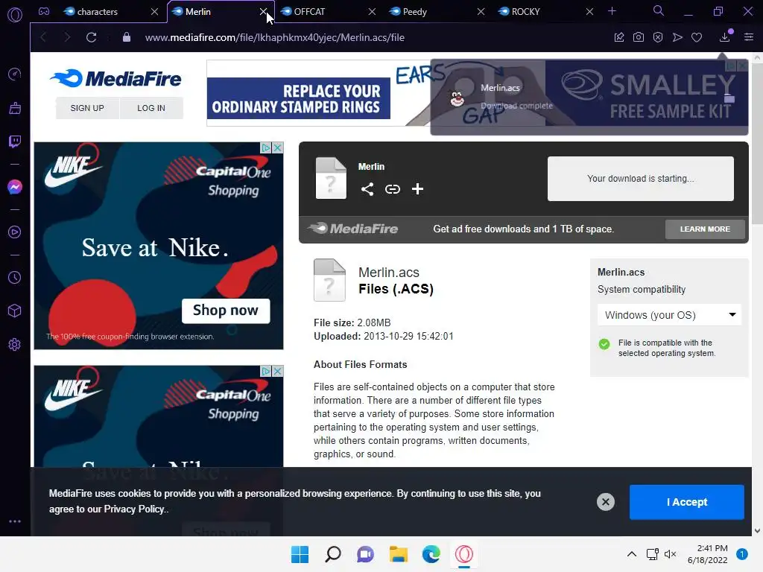Click the edit/share page icon in address bar
This screenshot has width=763, height=572.
coord(619,37)
